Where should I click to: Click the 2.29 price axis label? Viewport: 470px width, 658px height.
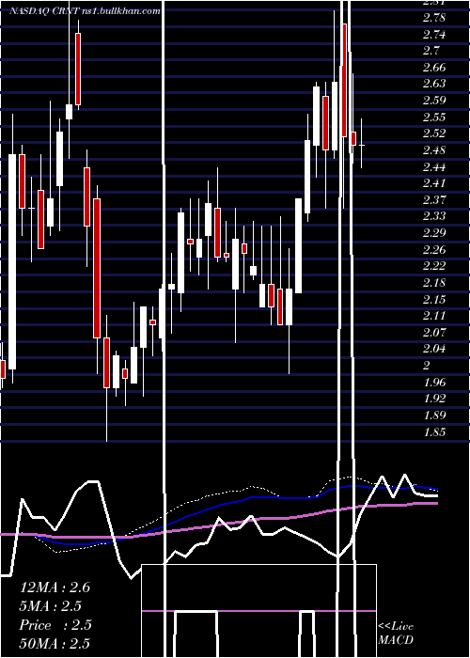click(x=434, y=233)
